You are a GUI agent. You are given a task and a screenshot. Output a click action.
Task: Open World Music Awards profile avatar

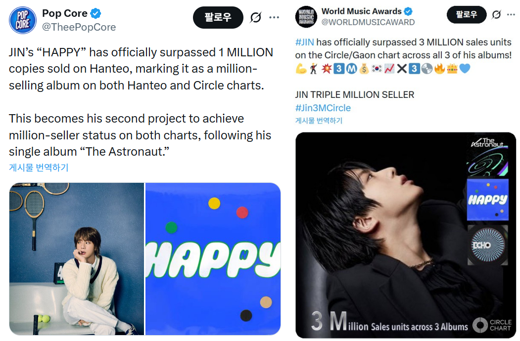pyautogui.click(x=306, y=17)
